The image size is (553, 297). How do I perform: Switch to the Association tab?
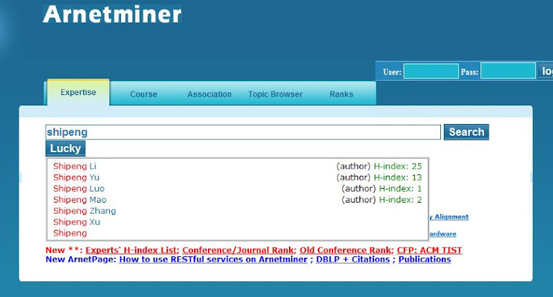(x=209, y=94)
